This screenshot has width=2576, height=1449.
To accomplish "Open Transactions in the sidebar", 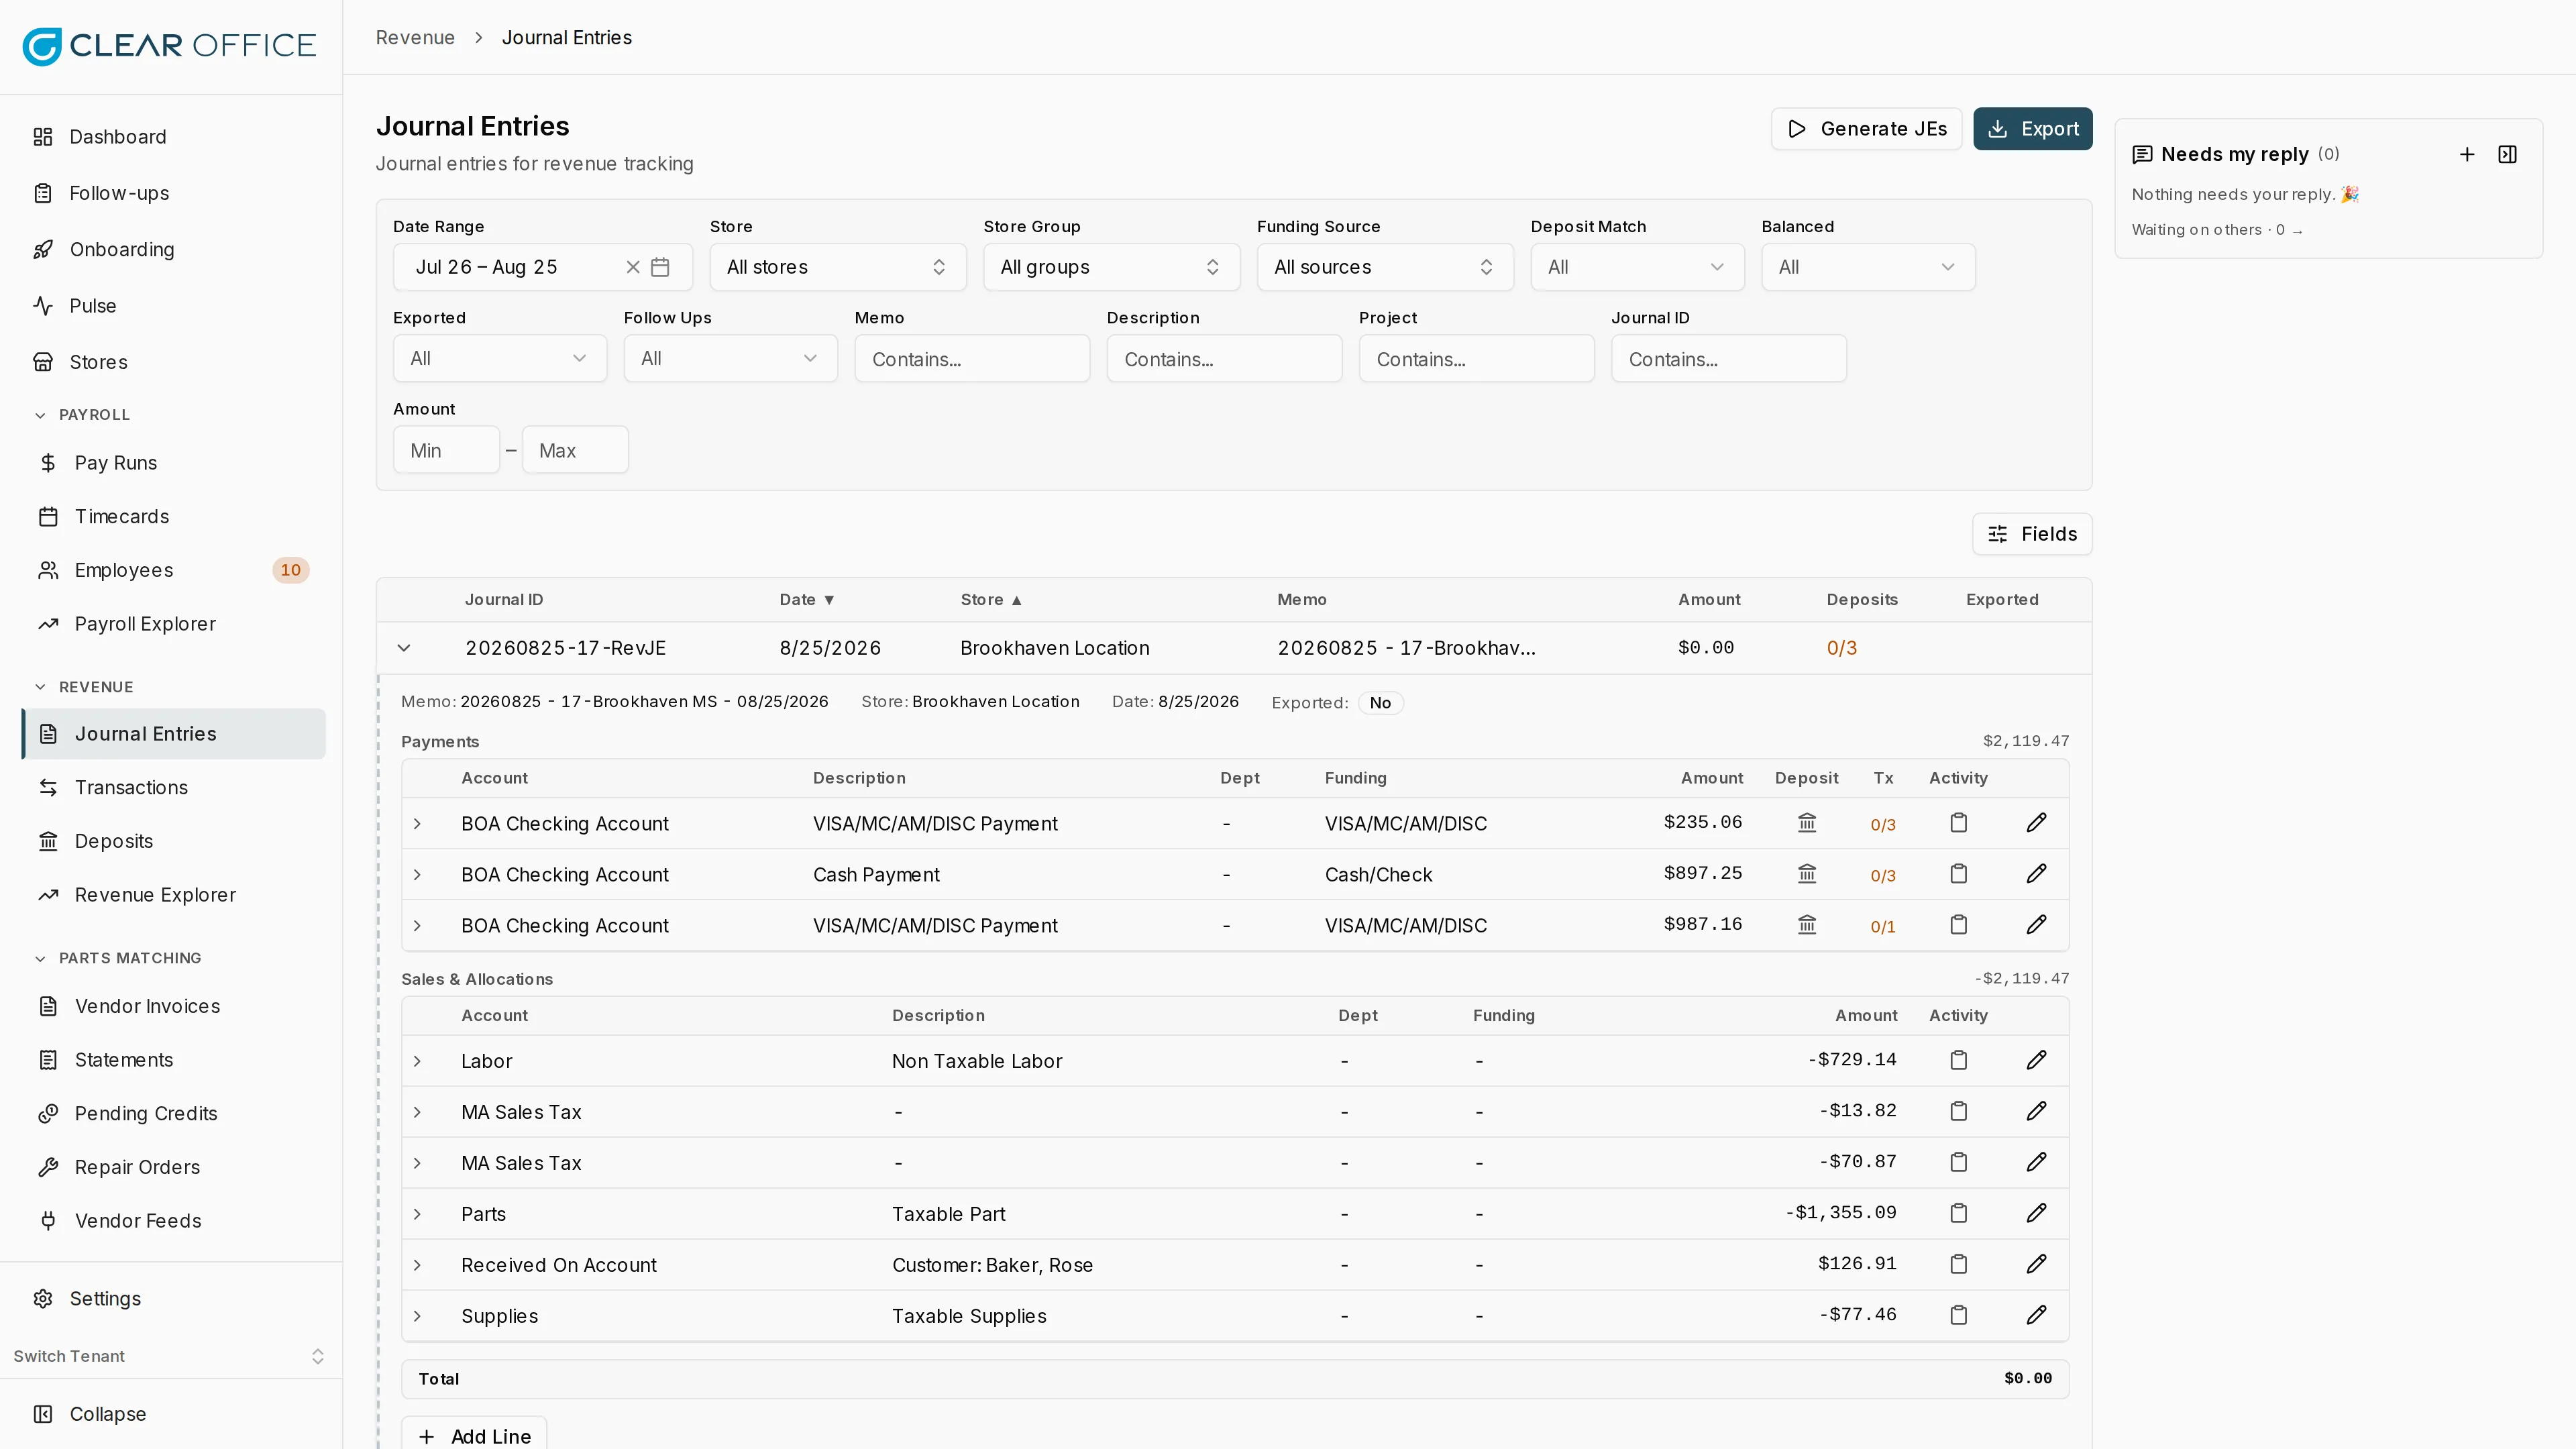I will coord(173,788).
